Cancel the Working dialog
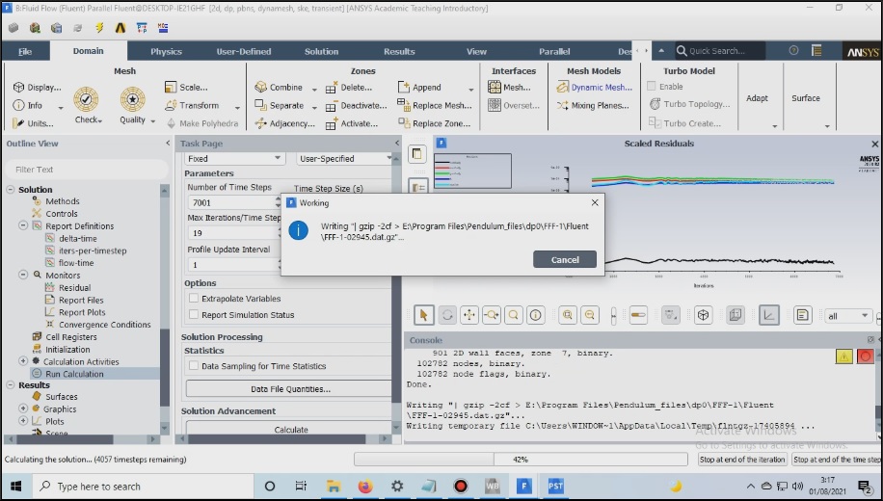The height and width of the screenshot is (501, 883). (564, 259)
